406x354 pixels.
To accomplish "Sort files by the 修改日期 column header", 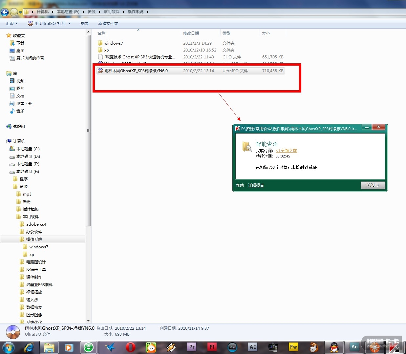I will coord(201,33).
